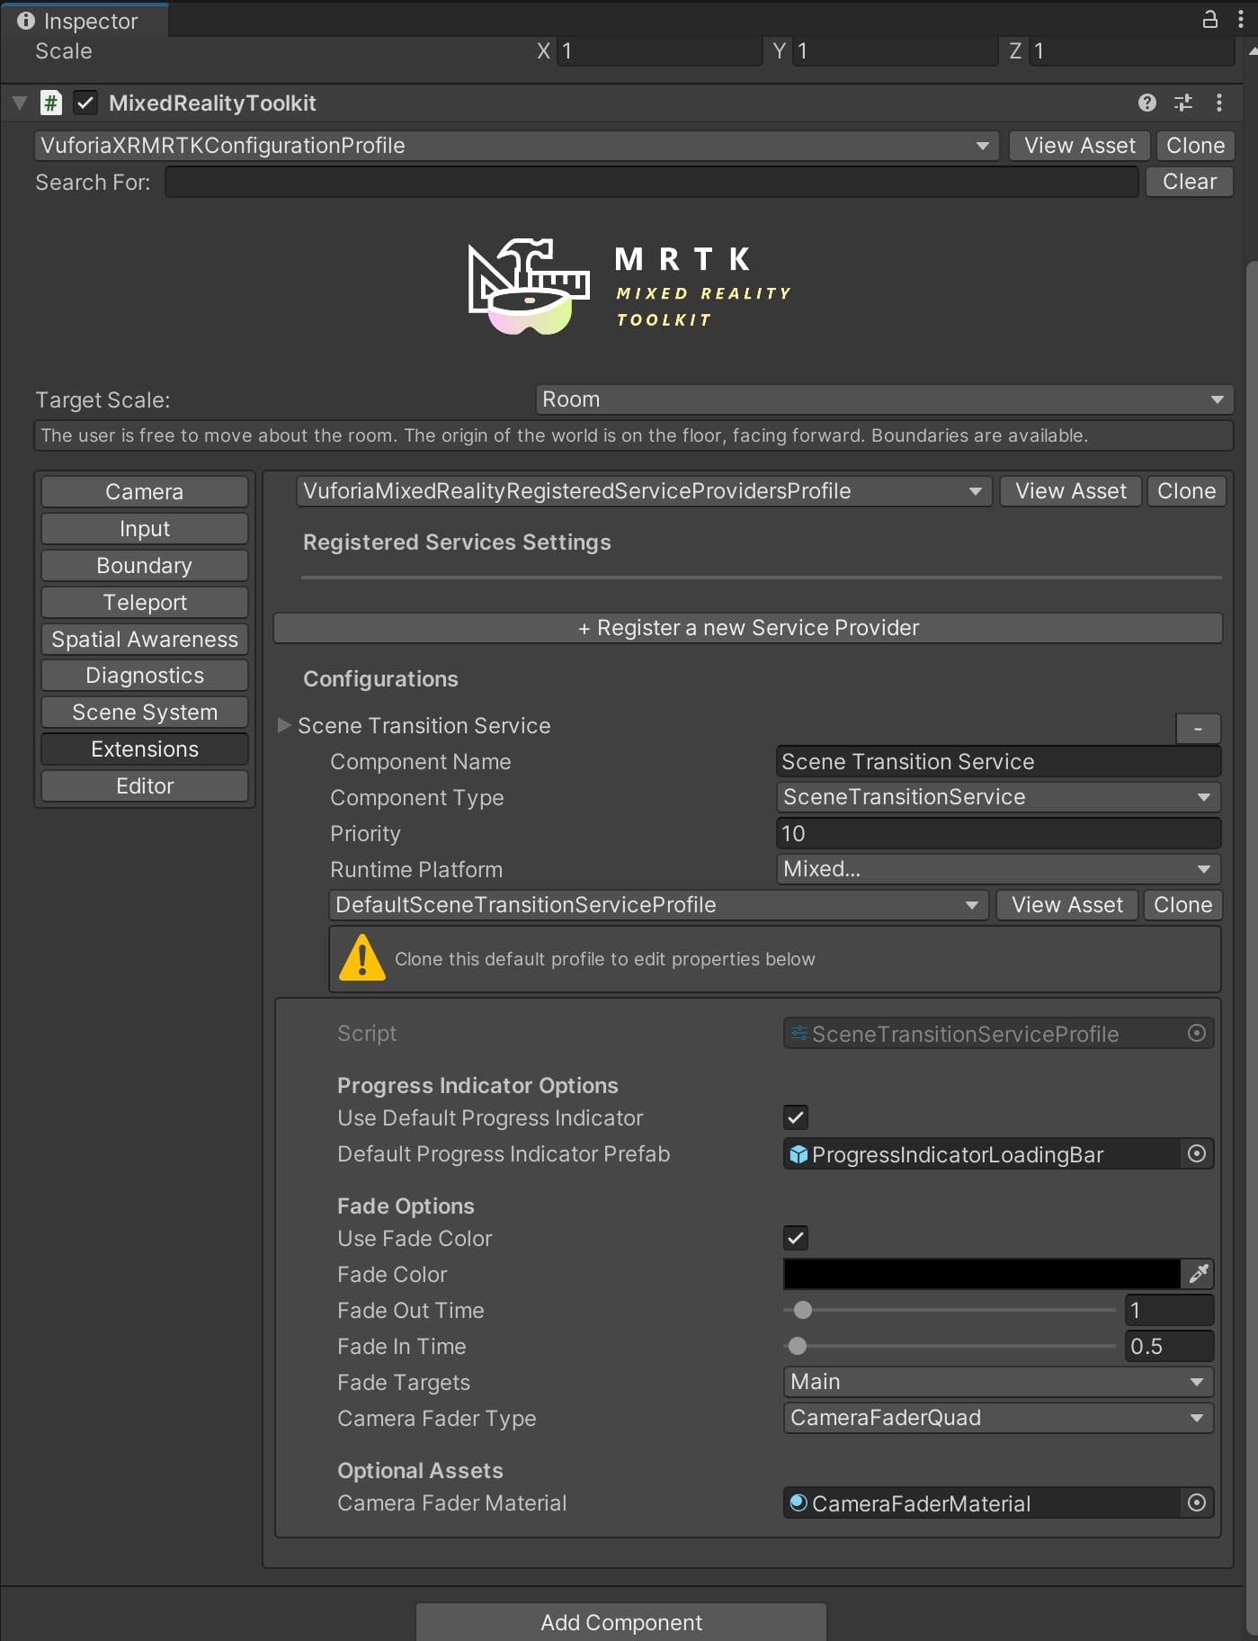Image resolution: width=1258 pixels, height=1641 pixels.
Task: Select the Scene System profile tab
Action: [145, 713]
